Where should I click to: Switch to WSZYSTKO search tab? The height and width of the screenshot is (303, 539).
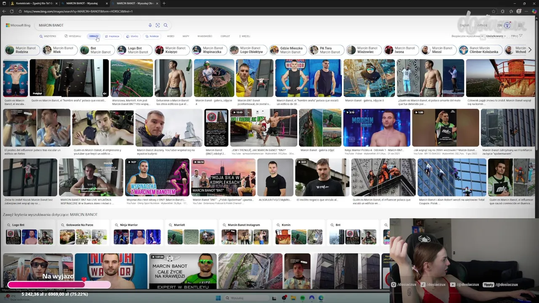coord(48,36)
